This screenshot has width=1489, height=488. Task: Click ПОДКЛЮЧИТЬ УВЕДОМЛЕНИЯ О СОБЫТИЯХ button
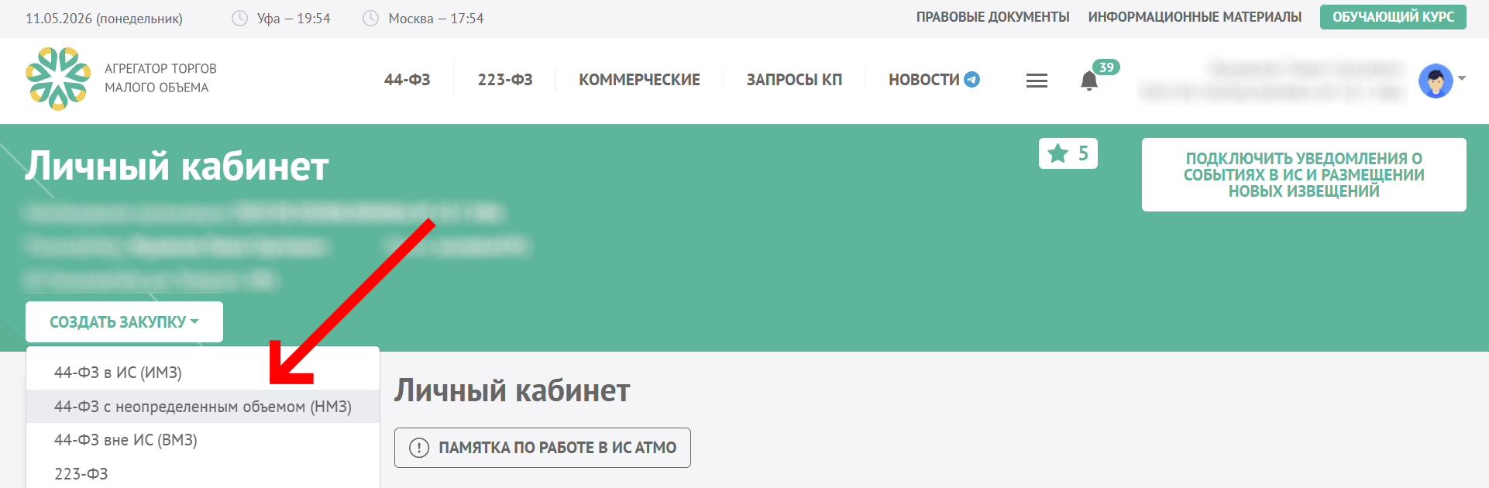[1304, 175]
